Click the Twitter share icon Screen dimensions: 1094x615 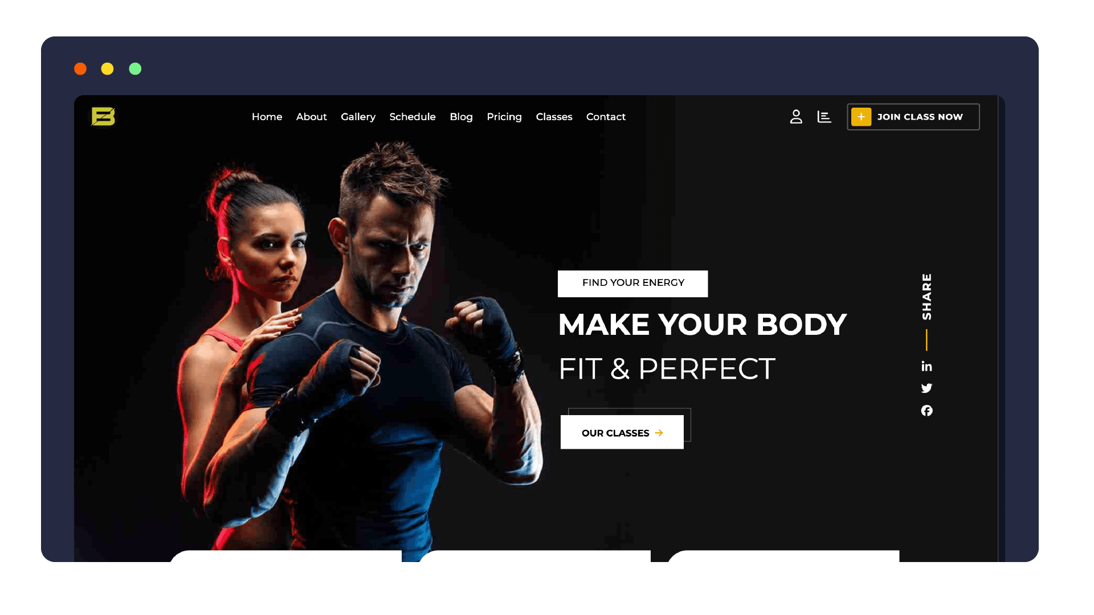[x=926, y=388]
